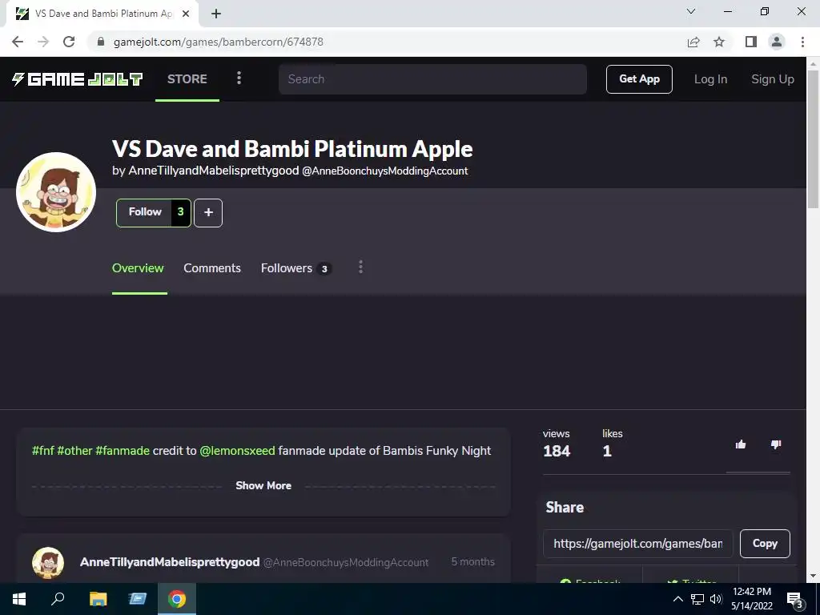
Task: Open the Sign Up link
Action: (773, 79)
